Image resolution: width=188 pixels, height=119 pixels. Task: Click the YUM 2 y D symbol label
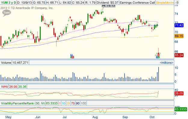tap(8, 2)
